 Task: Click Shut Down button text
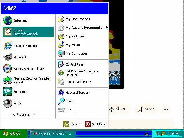(x=99, y=124)
